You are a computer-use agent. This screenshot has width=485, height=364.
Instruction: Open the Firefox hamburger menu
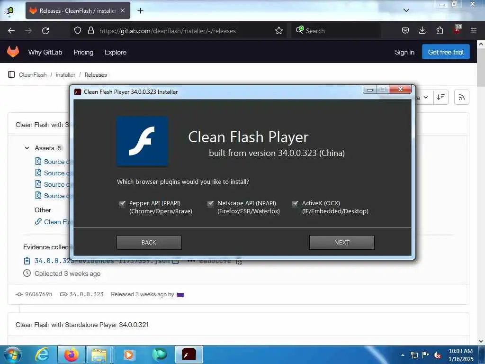click(x=474, y=31)
